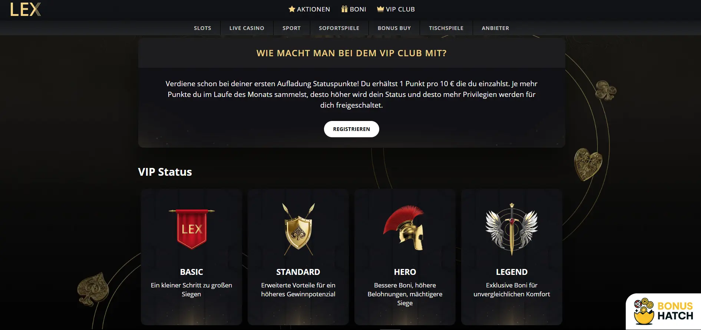Open the Bonus Buy category
701x330 pixels.
[394, 28]
